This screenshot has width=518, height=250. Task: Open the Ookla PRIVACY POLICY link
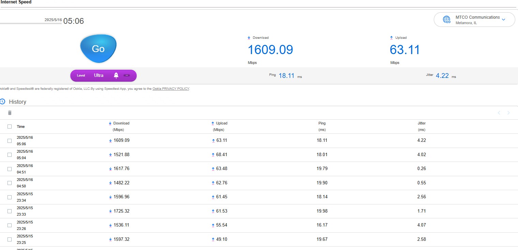pyautogui.click(x=171, y=89)
